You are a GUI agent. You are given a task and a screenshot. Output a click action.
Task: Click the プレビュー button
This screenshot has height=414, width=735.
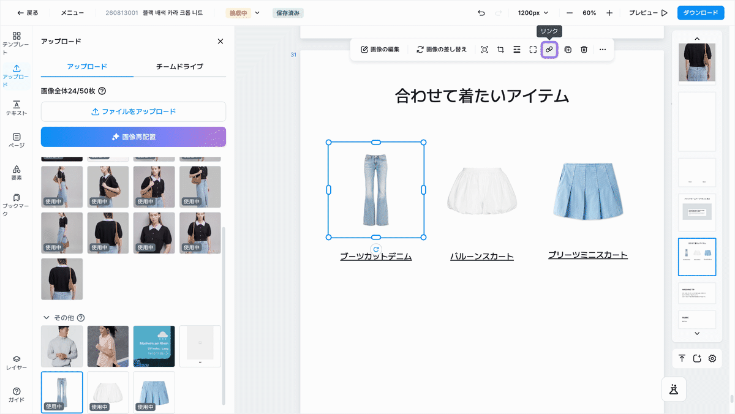click(x=648, y=13)
